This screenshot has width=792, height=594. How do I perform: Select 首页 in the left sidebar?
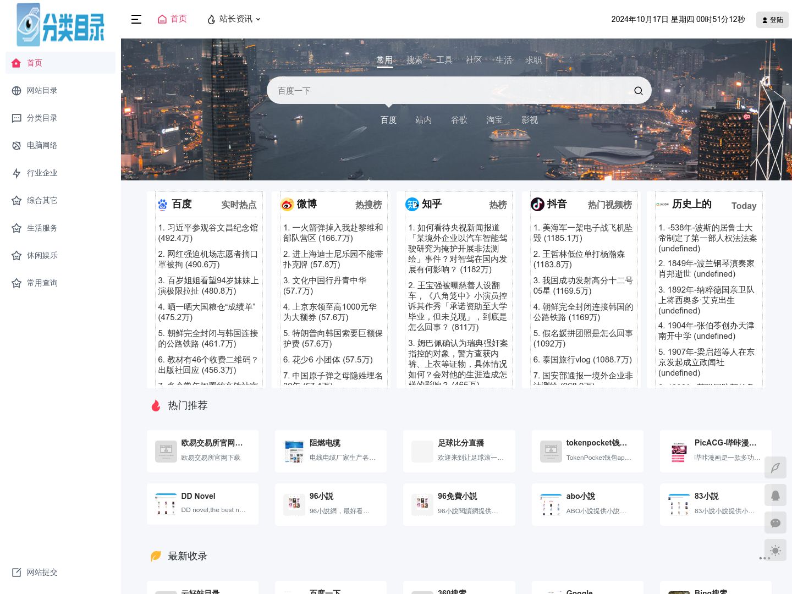61,63
